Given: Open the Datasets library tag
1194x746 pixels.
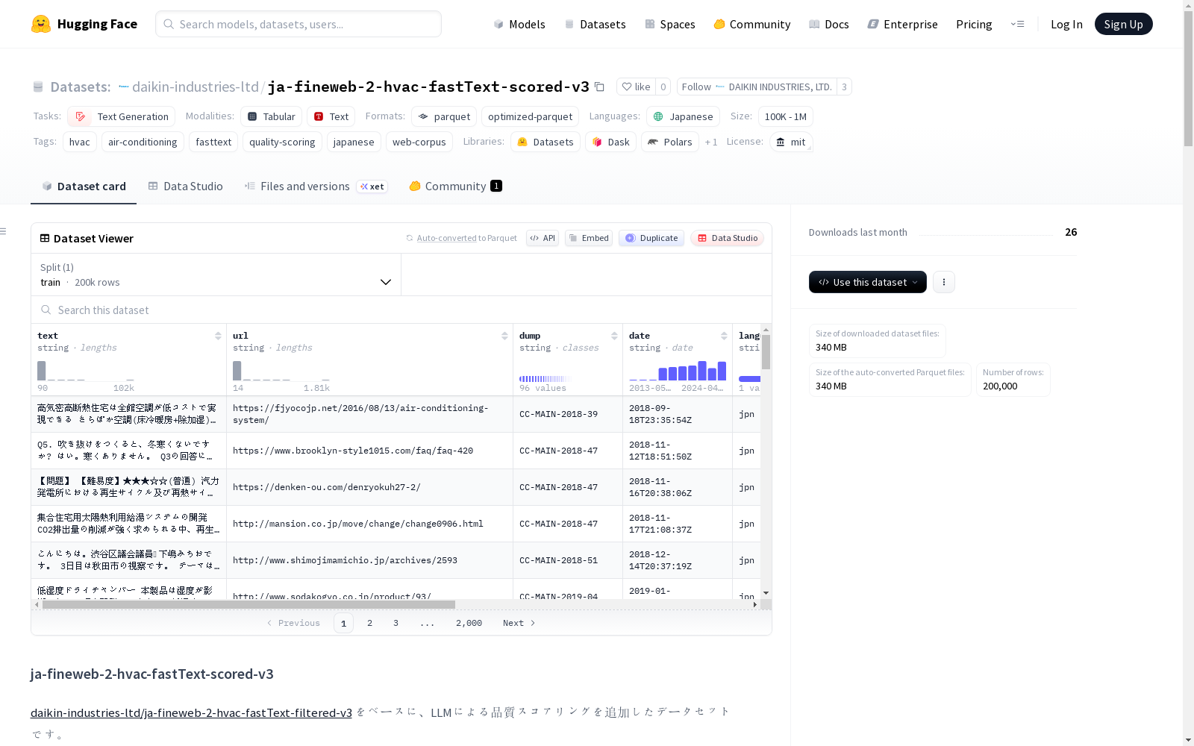Looking at the screenshot, I should pos(546,142).
